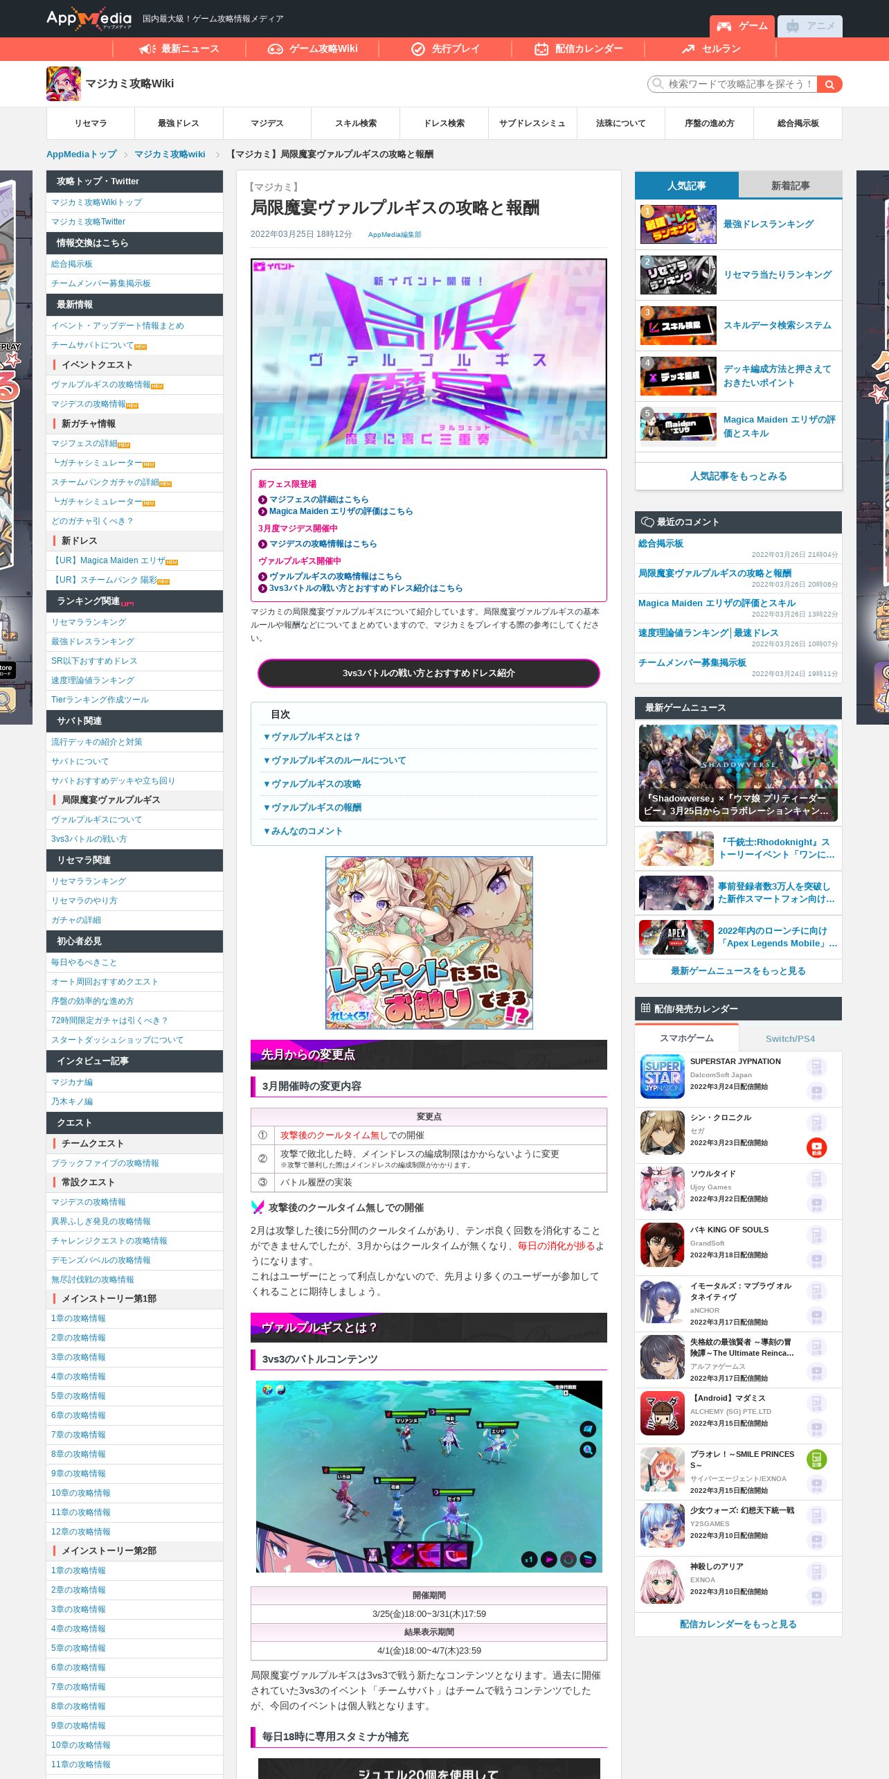Viewport: 889px width, 1779px height.
Task: Click the orange search magnifier button
Action: coord(829,84)
